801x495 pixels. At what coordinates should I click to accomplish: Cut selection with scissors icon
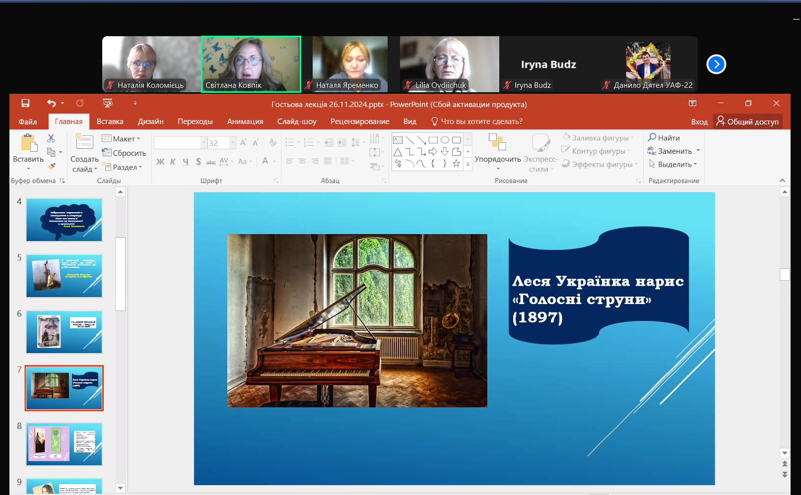click(51, 138)
